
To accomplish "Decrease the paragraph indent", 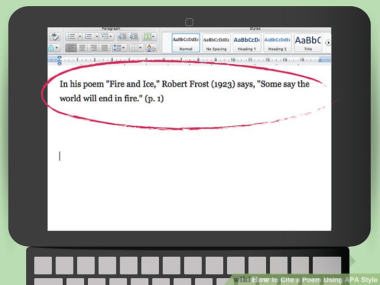I will pyautogui.click(x=122, y=37).
